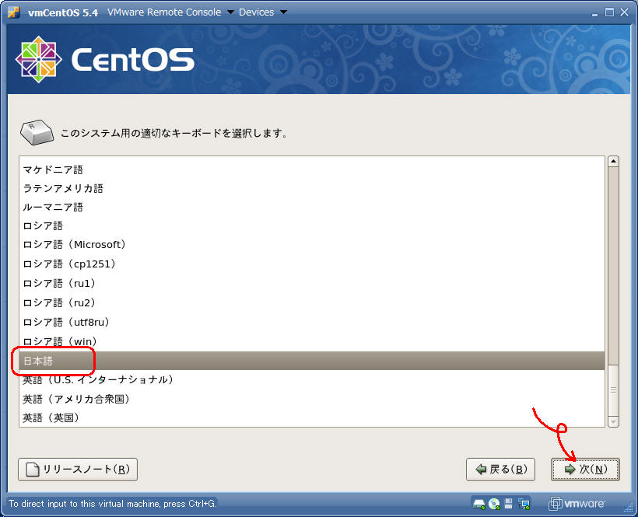Click the scrollbar down arrow in keyboard list
Viewport: 638px width, 517px height.
(x=613, y=421)
